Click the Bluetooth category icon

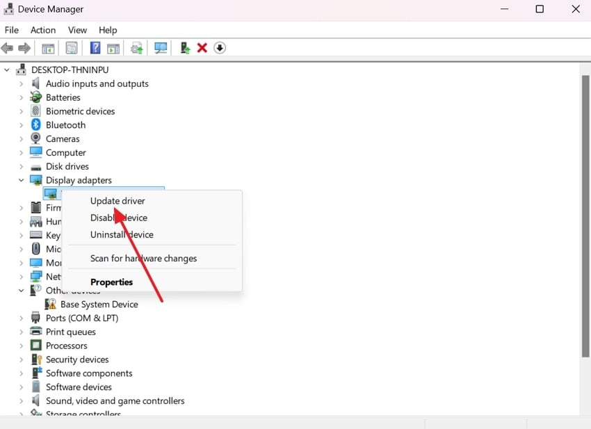pyautogui.click(x=35, y=124)
